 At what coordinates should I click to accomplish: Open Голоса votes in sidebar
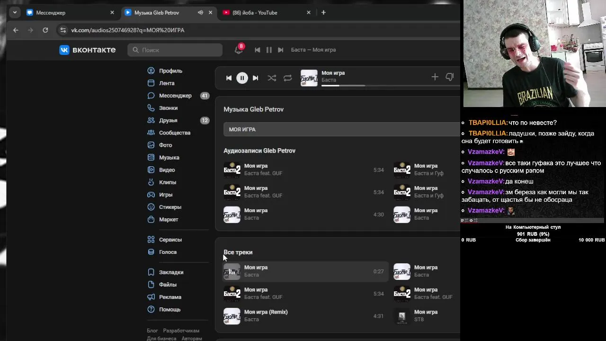tap(168, 252)
